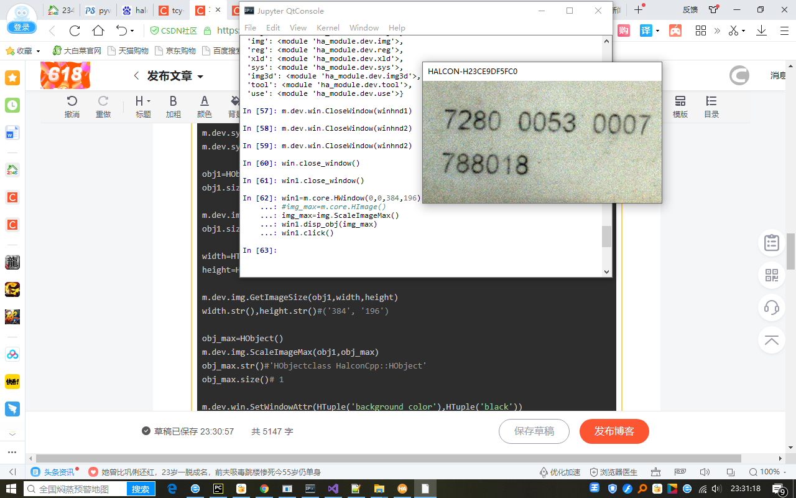Click the download arrow icon in browser toolbar
Viewport: 796px width, 498px height.
click(761, 30)
